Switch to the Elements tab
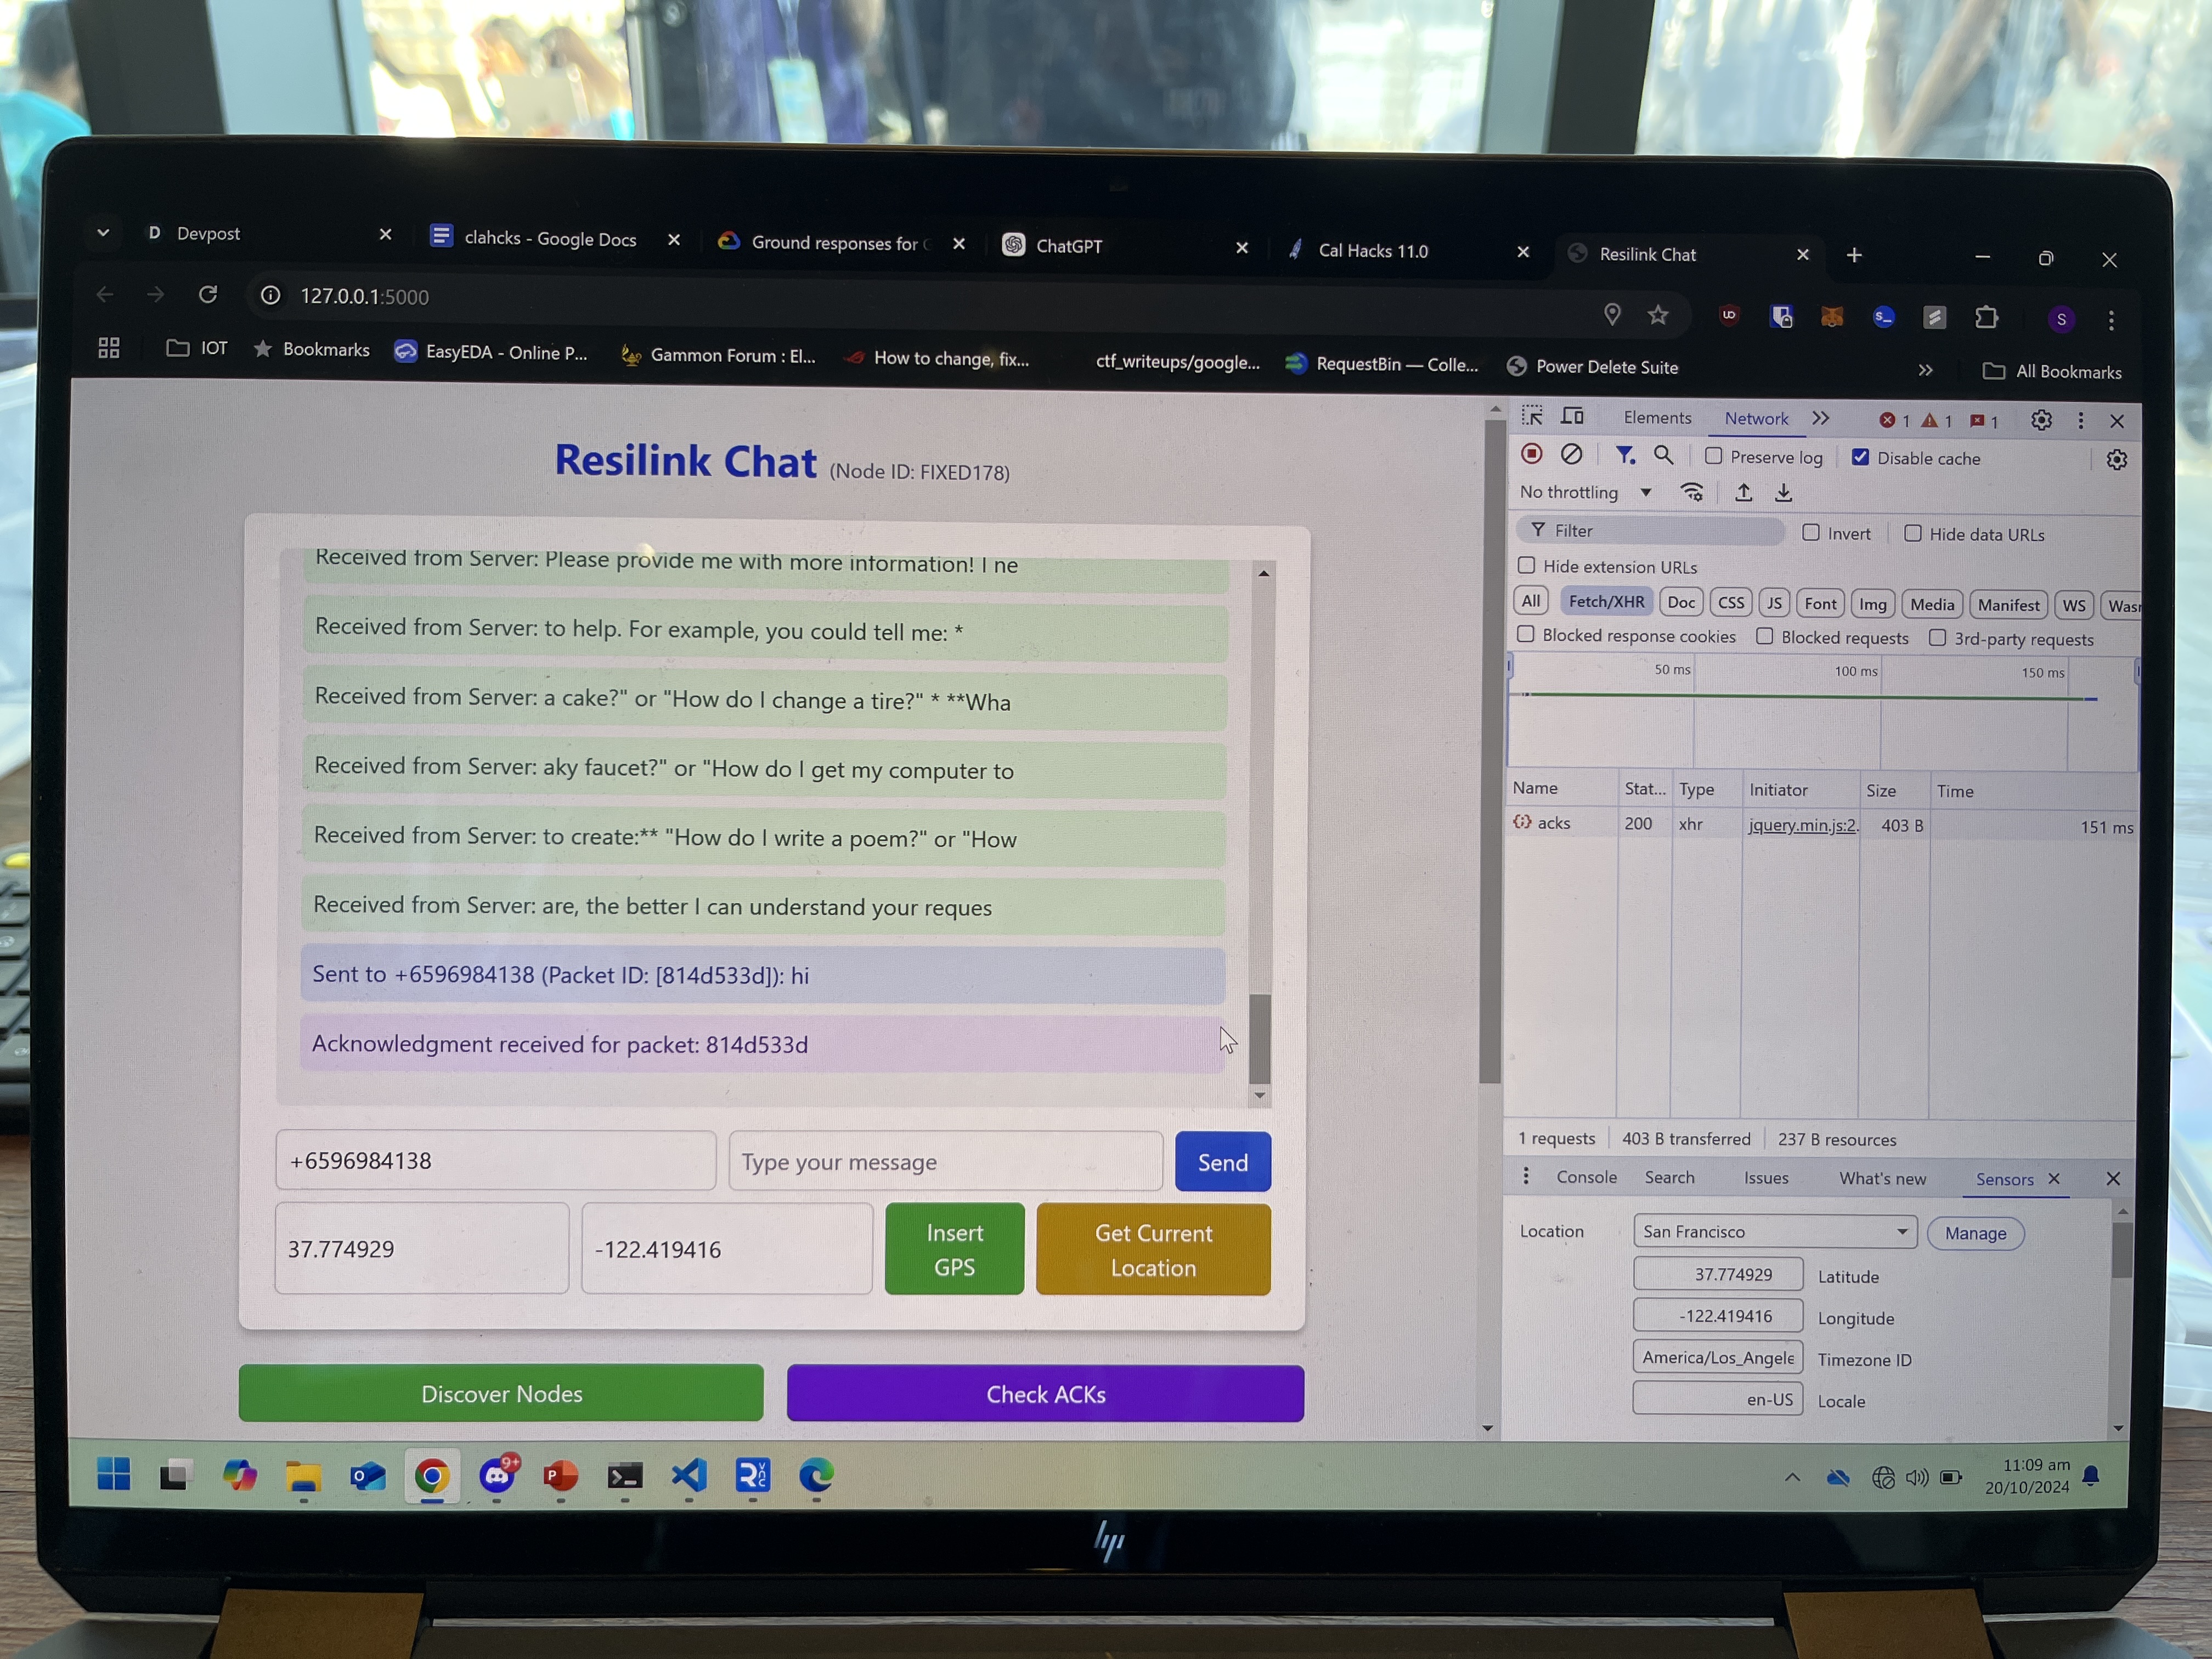 (1657, 418)
